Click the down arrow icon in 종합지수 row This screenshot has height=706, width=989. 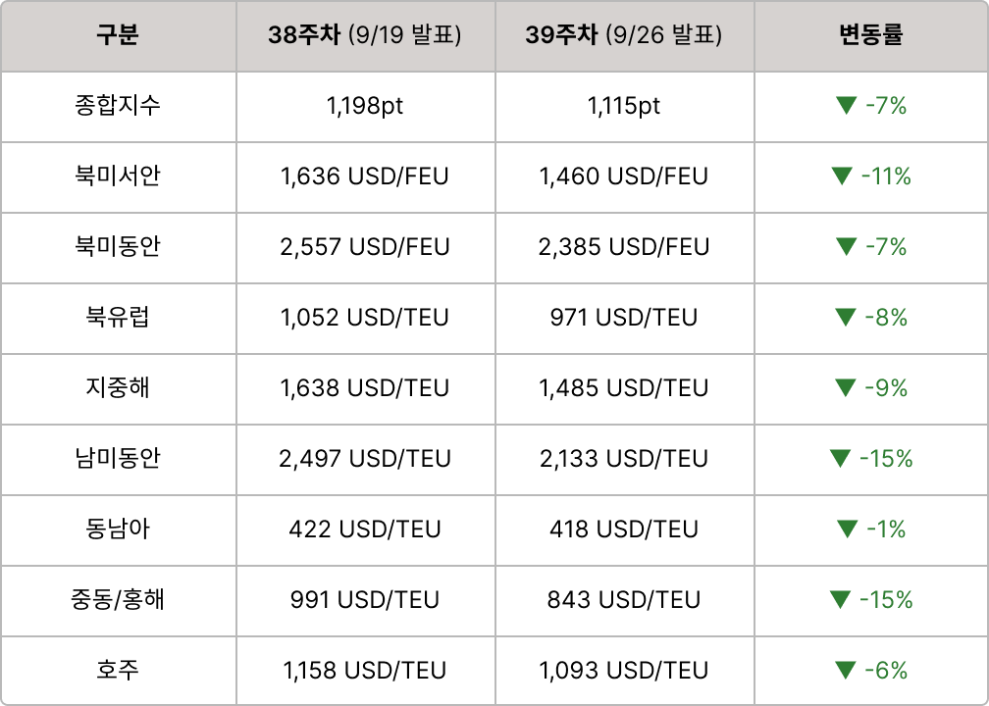(847, 106)
